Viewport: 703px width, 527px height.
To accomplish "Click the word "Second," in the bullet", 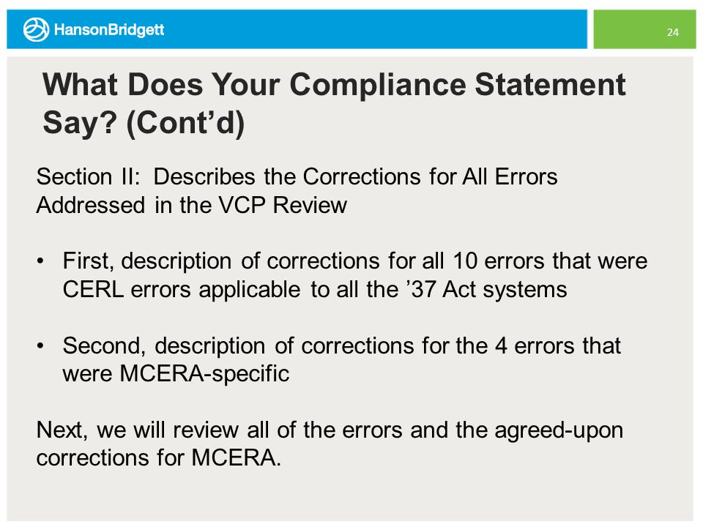I will pos(105,346).
